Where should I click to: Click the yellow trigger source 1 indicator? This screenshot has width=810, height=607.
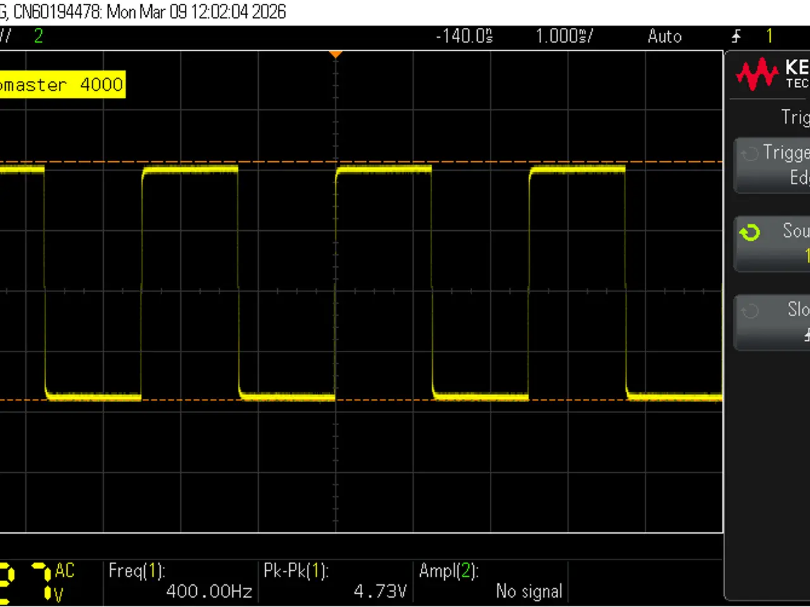(x=769, y=36)
